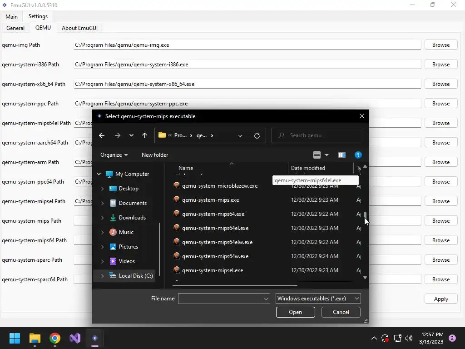Viewport: 465px width, 349px height.
Task: Show hidden system tray icons
Action: pyautogui.click(x=374, y=338)
